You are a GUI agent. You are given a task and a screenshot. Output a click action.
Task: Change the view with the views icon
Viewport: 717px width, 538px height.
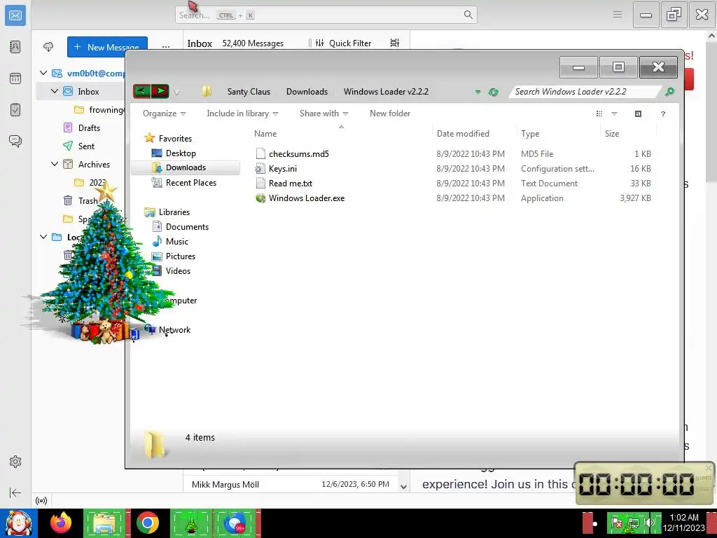point(599,114)
